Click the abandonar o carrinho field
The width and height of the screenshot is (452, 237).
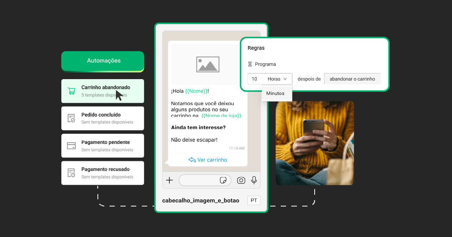tap(352, 79)
